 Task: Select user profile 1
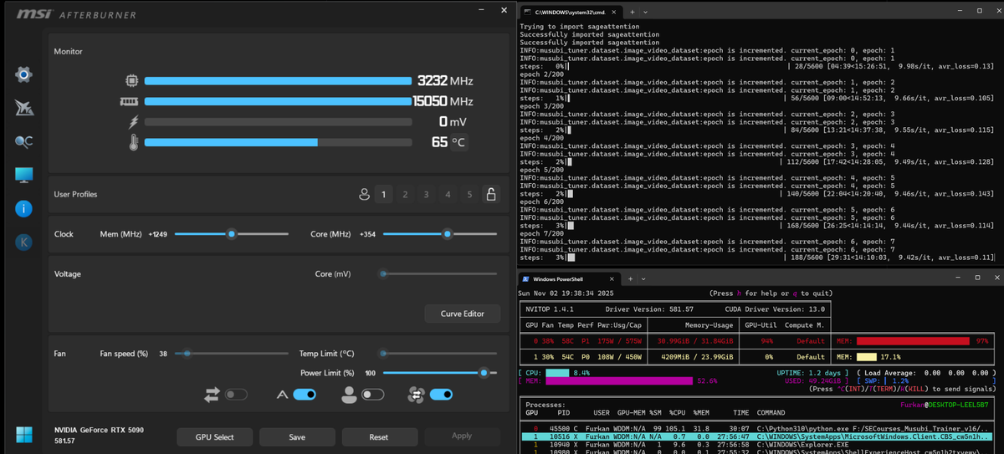[383, 194]
